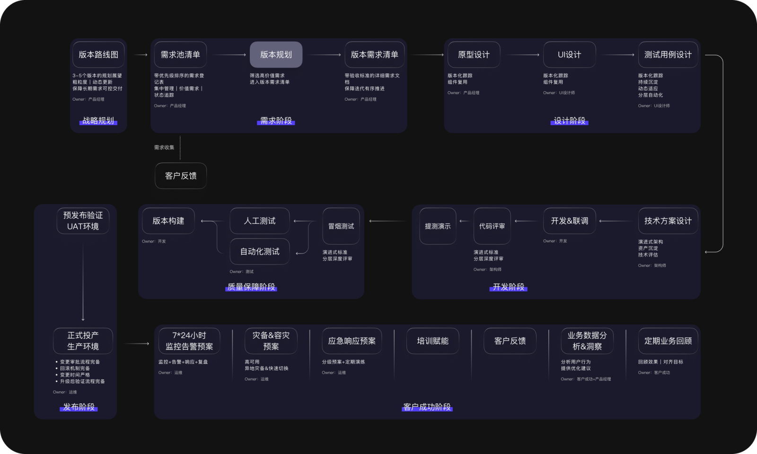Click the 预发布验证 UAT环境 node

[x=83, y=221]
